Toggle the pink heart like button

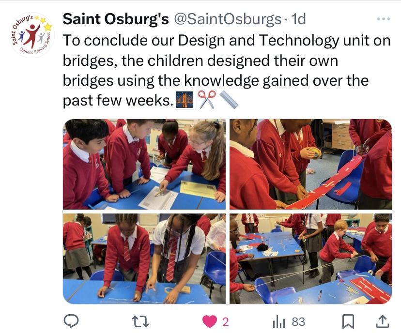(x=210, y=321)
